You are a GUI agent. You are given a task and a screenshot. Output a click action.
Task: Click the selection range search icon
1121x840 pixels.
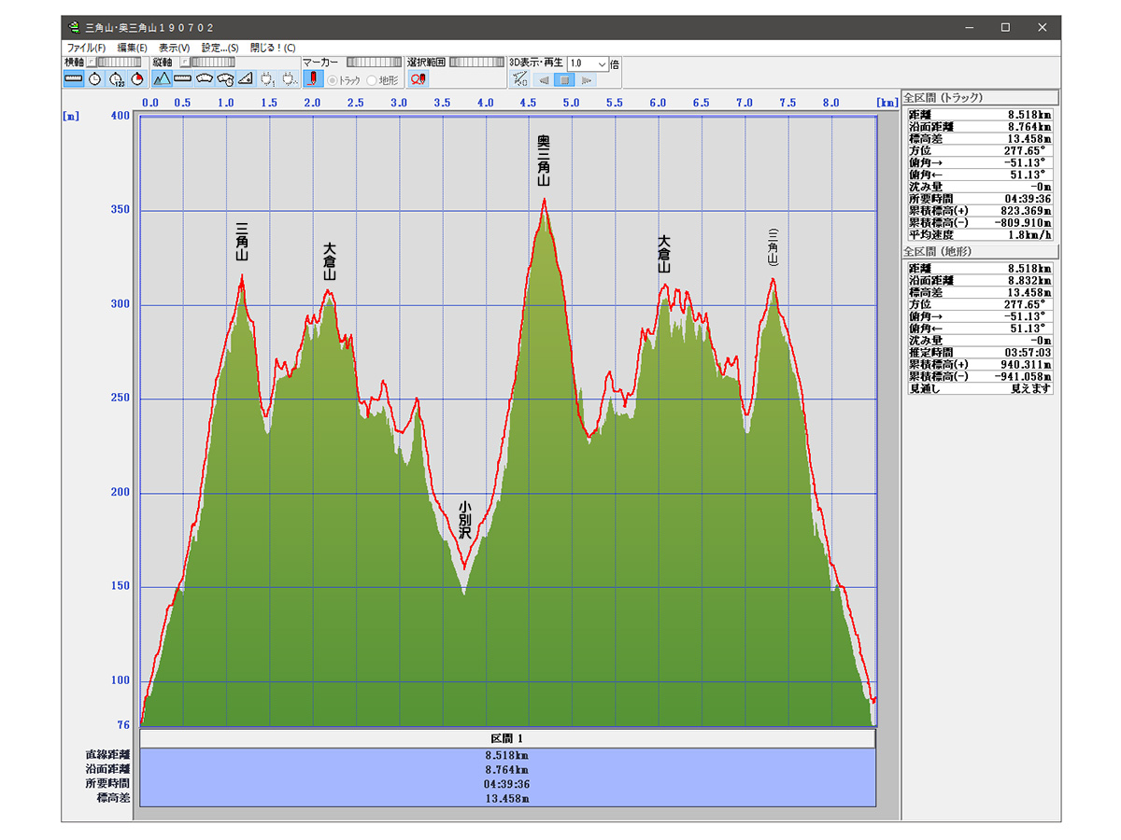point(418,79)
